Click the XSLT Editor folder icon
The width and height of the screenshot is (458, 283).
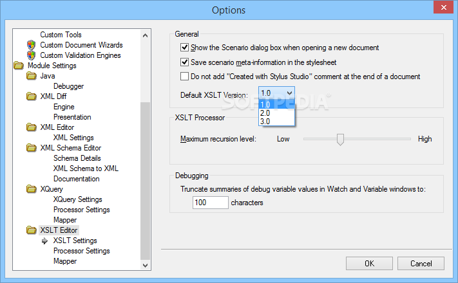coord(32,230)
